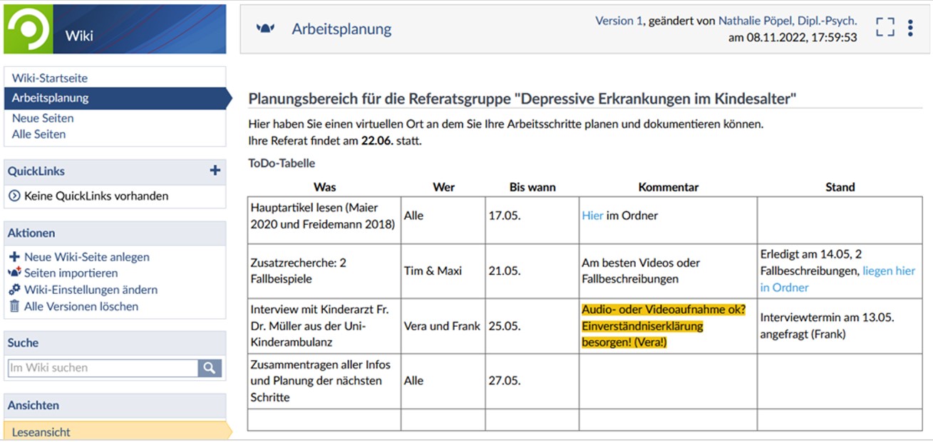Screen dimensions: 933x442
Task: Click the Stud.IP logo icon
Action: click(29, 29)
